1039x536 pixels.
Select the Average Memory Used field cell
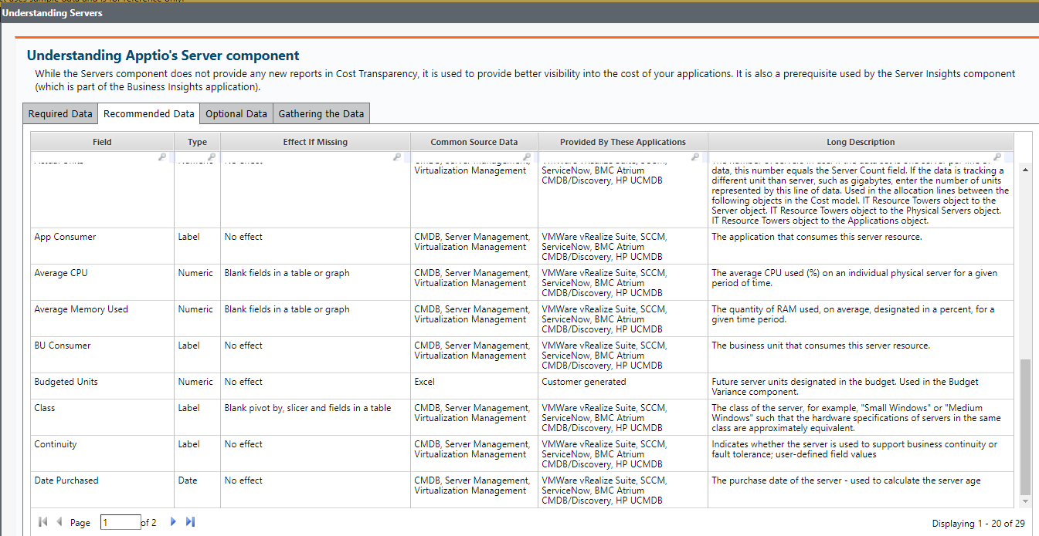(103, 319)
